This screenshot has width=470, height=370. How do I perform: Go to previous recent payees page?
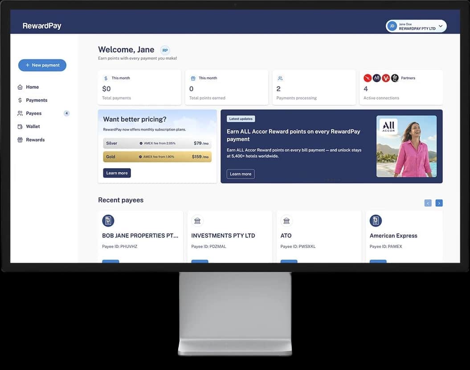click(x=428, y=203)
